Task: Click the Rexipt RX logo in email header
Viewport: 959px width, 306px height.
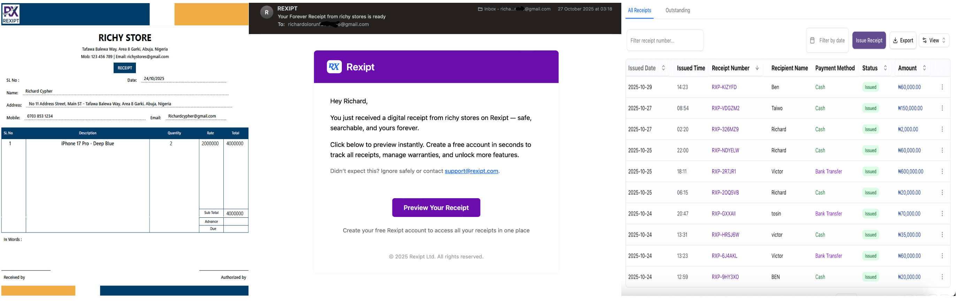Action: (x=334, y=67)
